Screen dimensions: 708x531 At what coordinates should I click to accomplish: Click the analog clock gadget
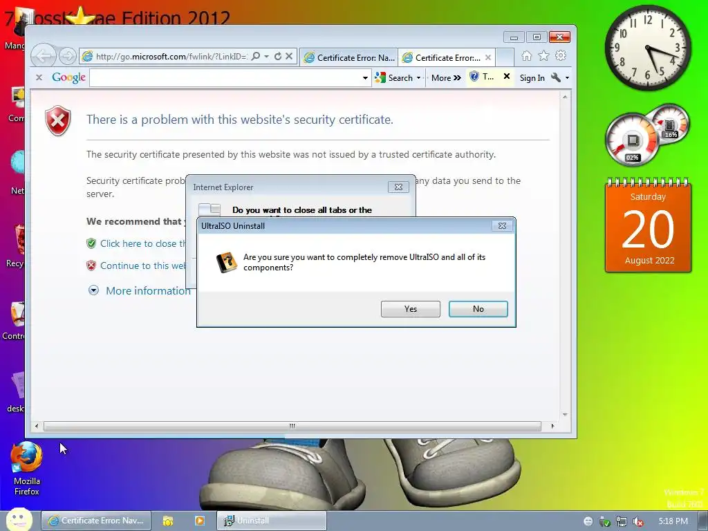647,48
